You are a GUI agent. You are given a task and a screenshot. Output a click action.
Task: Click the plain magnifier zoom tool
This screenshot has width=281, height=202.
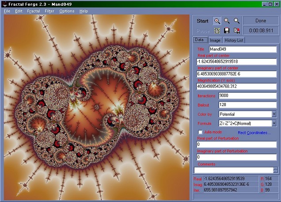click(236, 21)
